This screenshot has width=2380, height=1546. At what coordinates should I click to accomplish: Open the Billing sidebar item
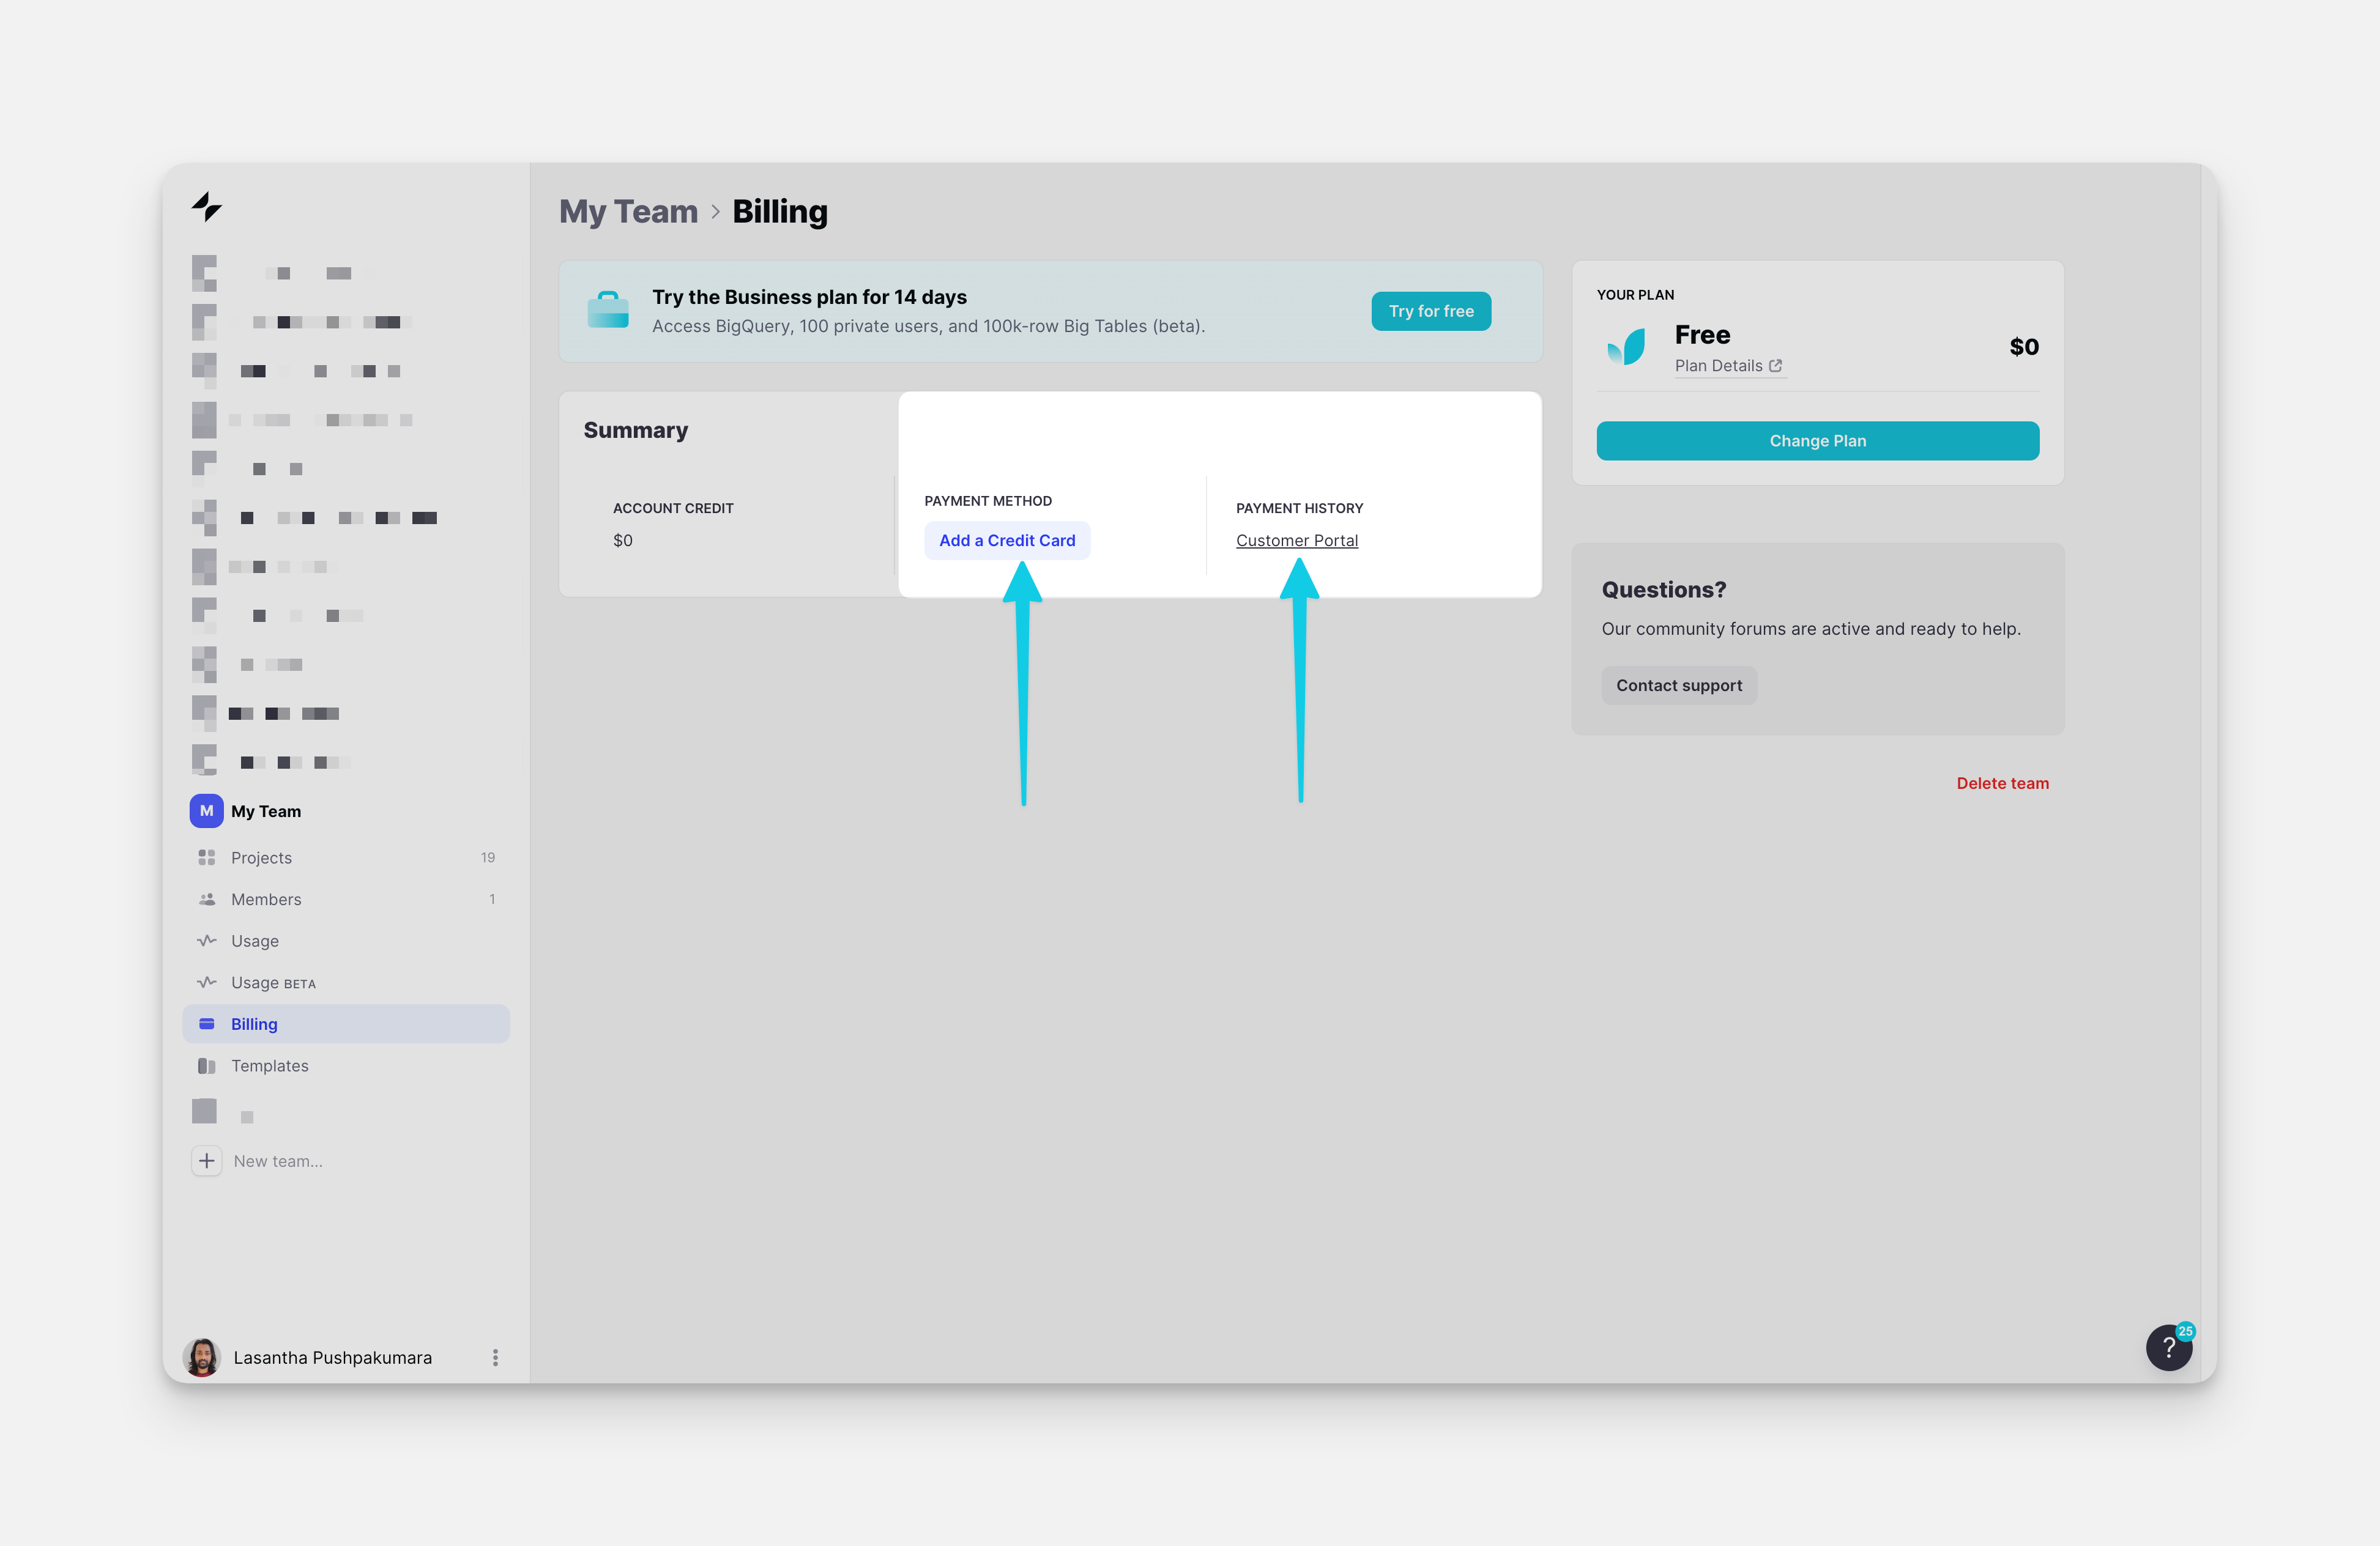tap(254, 1024)
